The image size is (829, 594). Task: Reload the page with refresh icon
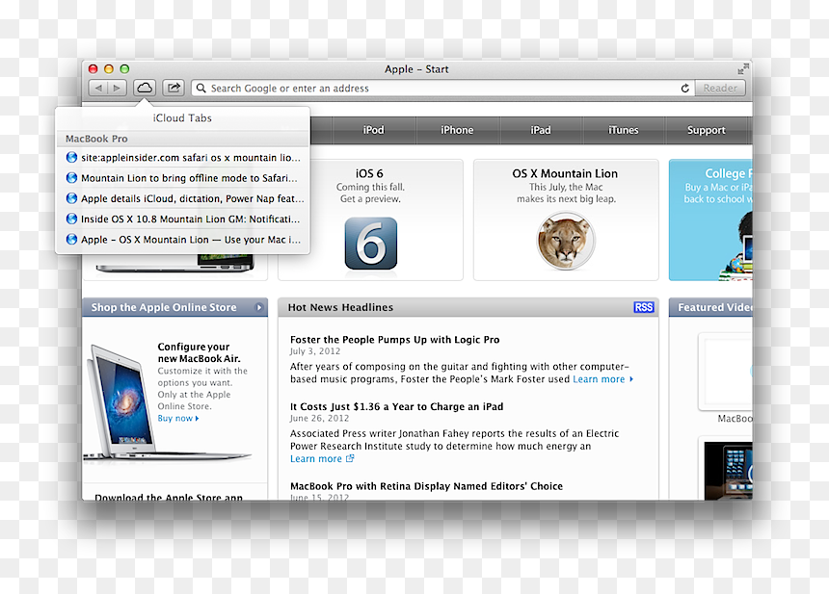[x=684, y=89]
